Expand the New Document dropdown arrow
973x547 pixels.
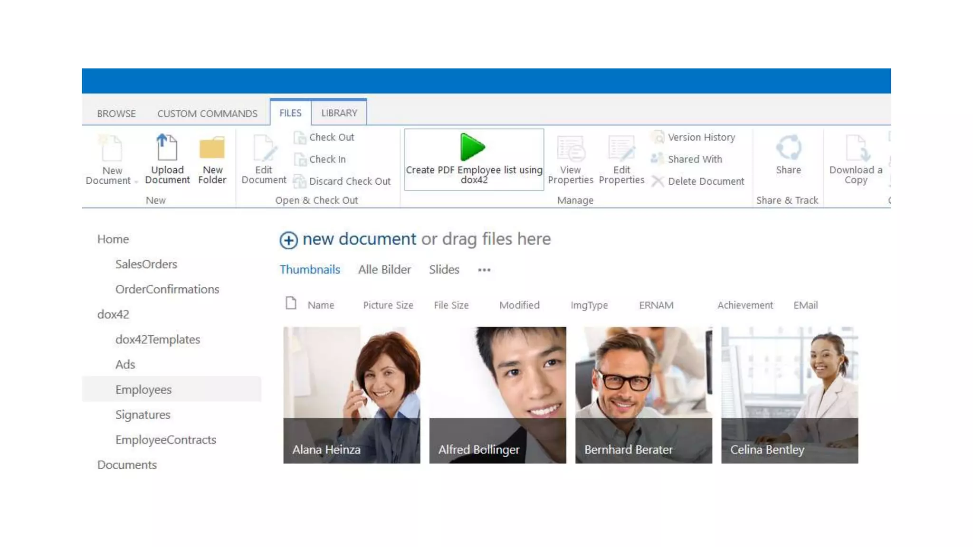point(136,182)
